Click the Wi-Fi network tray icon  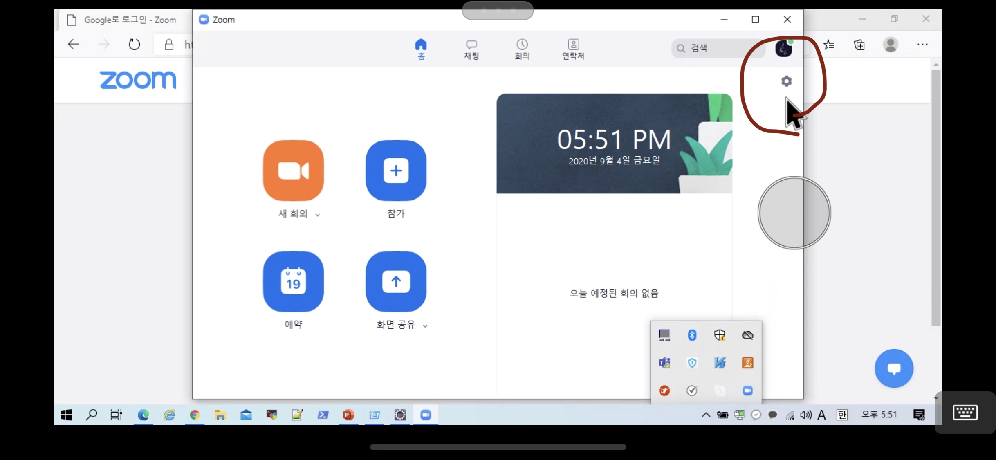[790, 415]
